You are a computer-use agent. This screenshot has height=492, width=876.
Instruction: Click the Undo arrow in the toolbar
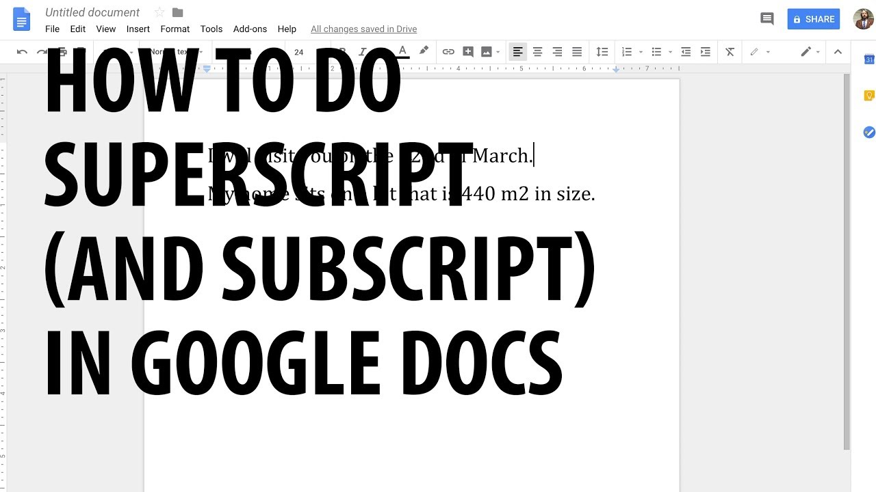[22, 52]
